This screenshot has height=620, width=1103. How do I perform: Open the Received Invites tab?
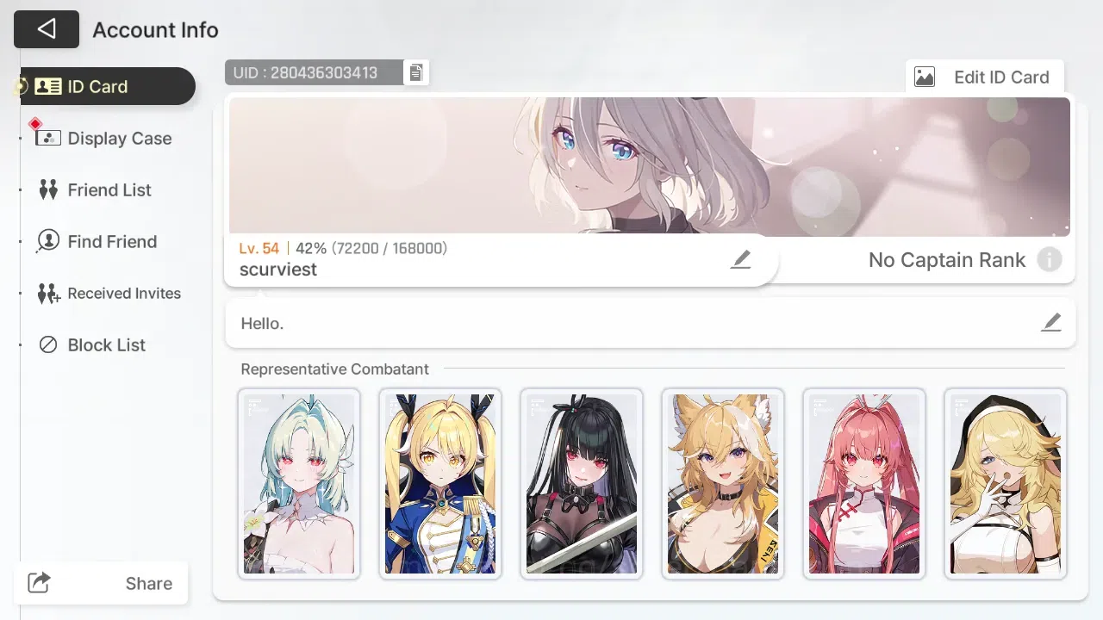pyautogui.click(x=108, y=293)
